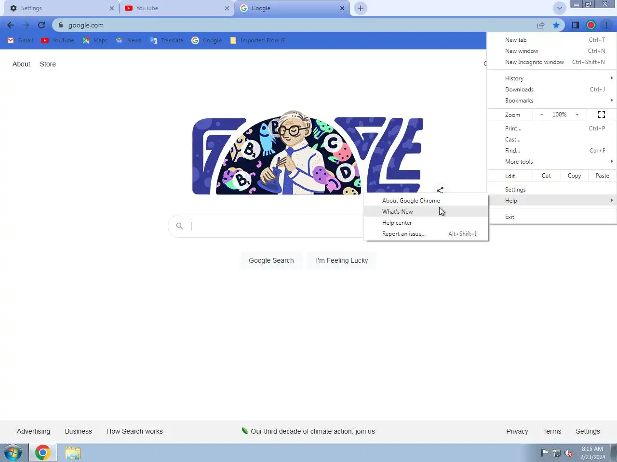Open the Google bookmark in the bookmarks bar
The width and height of the screenshot is (617, 462).
point(207,40)
